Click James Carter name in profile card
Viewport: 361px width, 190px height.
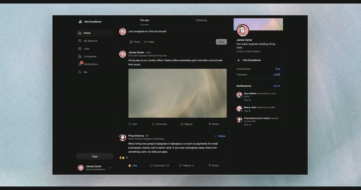pos(244,40)
